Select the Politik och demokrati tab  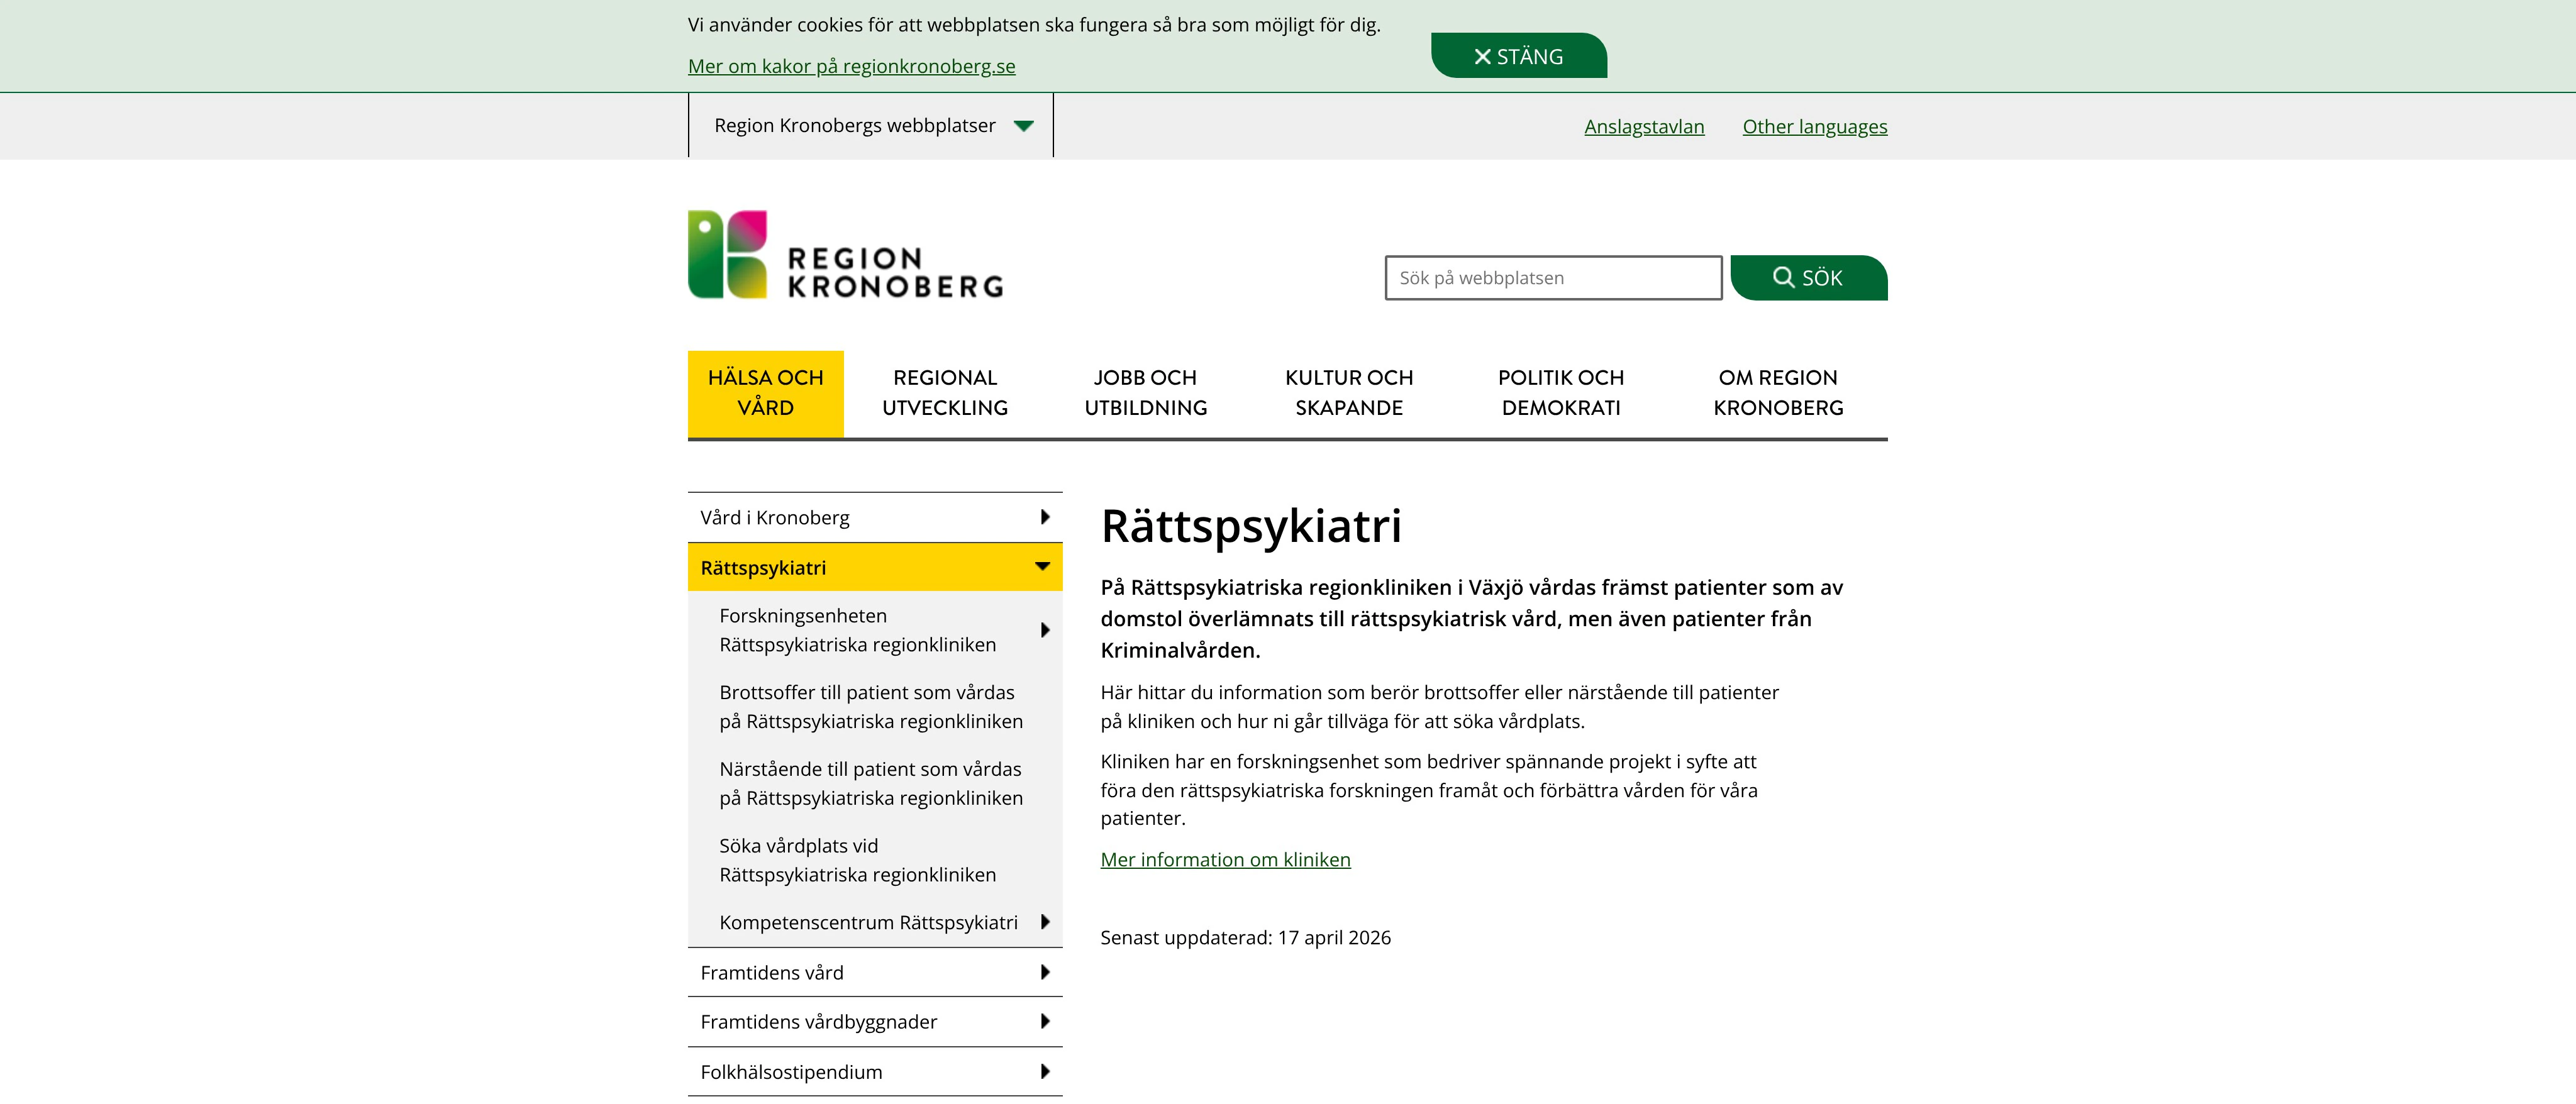1560,393
